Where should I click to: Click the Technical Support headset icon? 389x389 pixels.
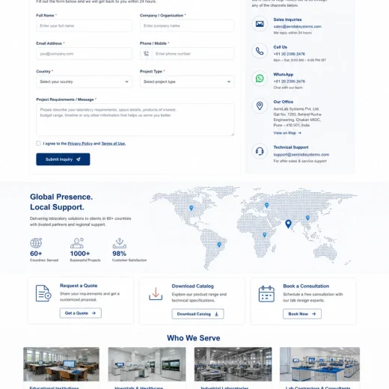pyautogui.click(x=260, y=151)
